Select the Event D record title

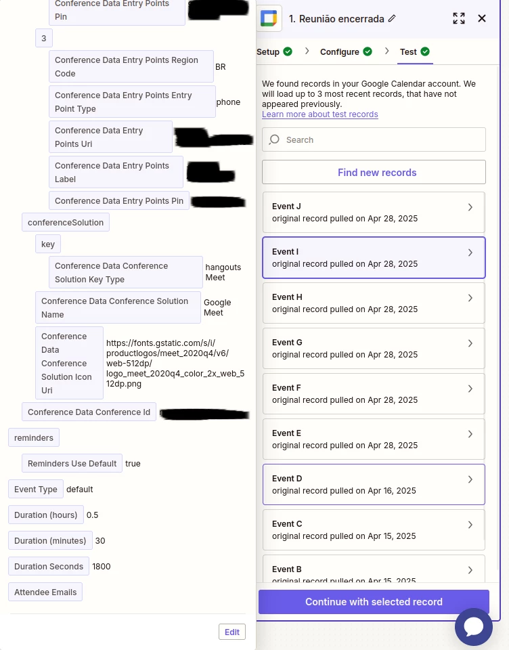(287, 479)
